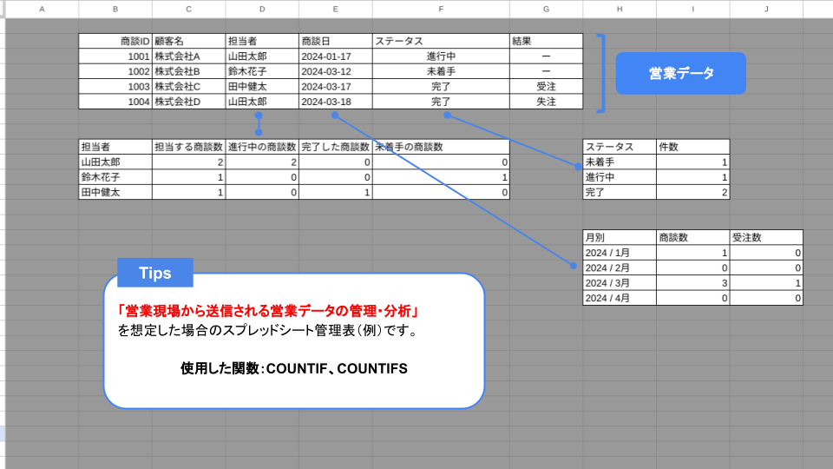Click the 件数 header cell

click(x=692, y=147)
